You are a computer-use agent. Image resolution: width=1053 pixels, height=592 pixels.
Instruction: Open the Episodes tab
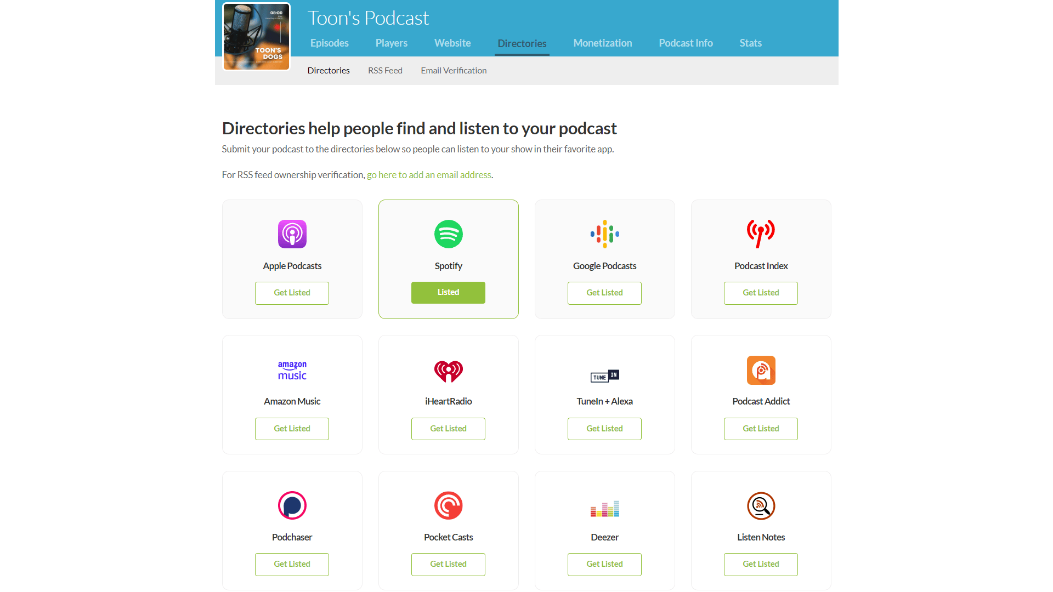[x=329, y=43]
